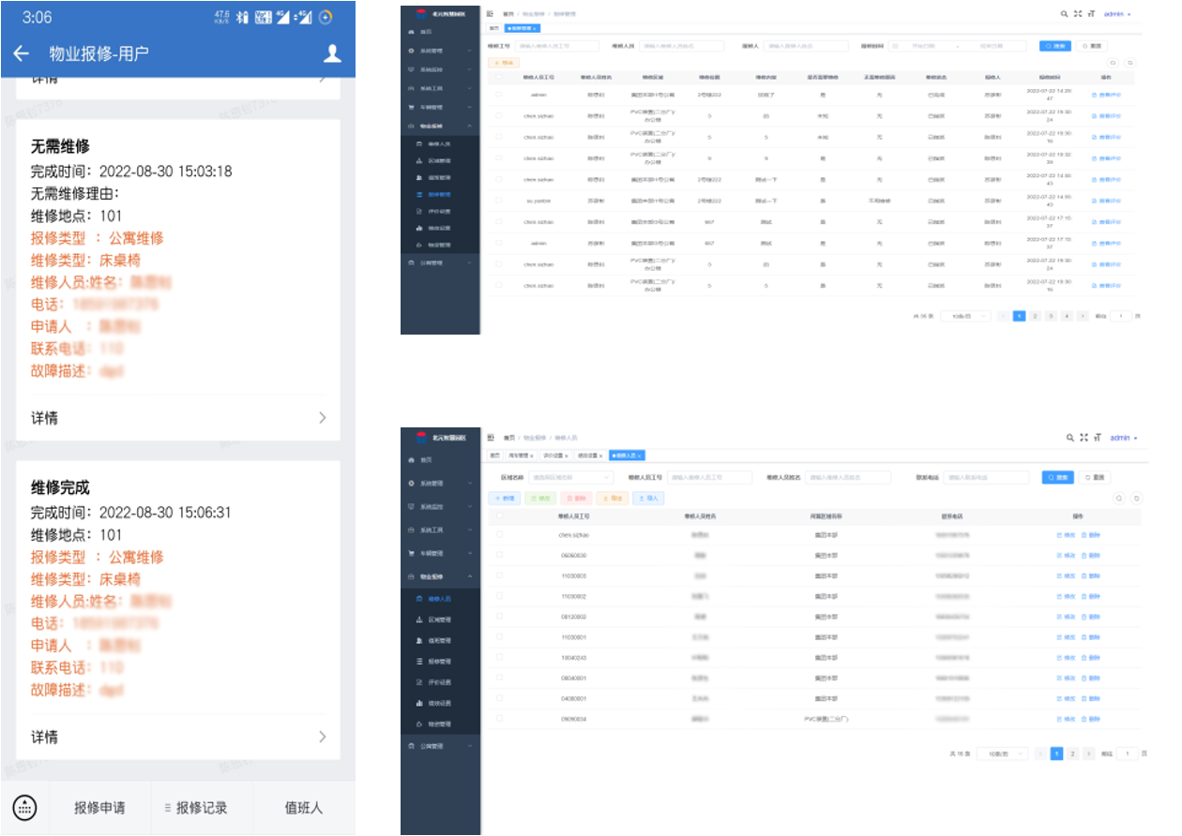Expand 系统监控 in the 维修人员 page sidebar
Screen dimensions: 1182x836
click(x=440, y=506)
